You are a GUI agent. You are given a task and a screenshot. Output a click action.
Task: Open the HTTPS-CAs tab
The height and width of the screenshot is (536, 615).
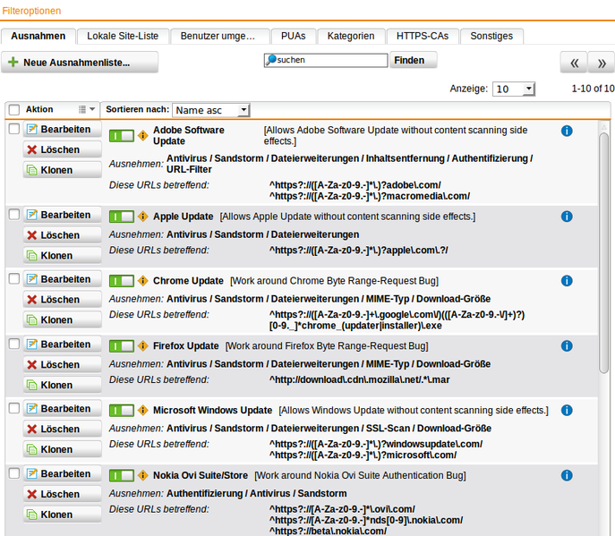click(x=423, y=36)
